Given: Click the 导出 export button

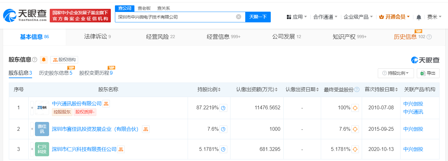Looking at the screenshot, I should tap(428, 73).
